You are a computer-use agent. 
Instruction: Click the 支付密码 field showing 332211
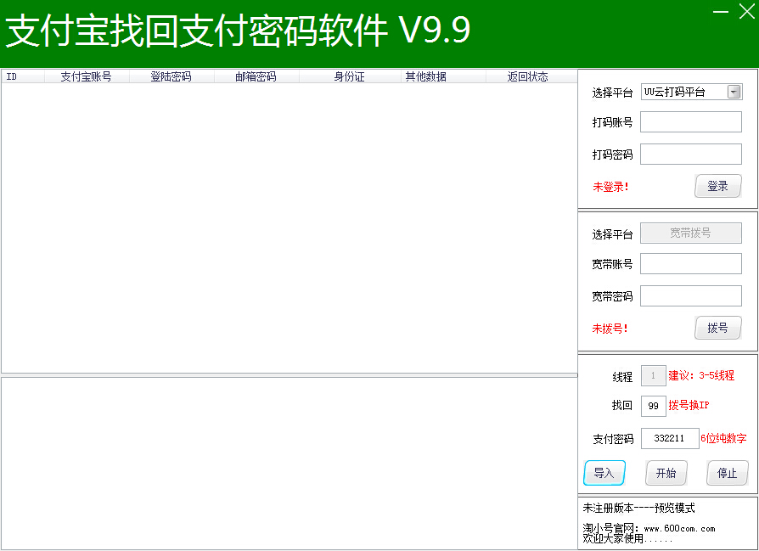670,438
